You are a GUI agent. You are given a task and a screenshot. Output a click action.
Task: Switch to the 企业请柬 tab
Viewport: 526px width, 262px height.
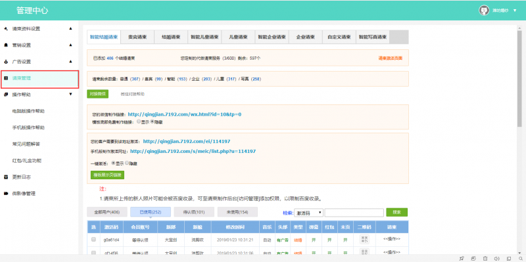(305, 37)
